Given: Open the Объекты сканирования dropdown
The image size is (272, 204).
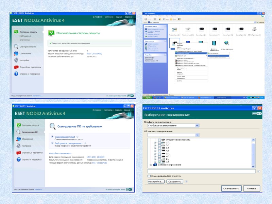Looking at the screenshot, I should point(197,135).
